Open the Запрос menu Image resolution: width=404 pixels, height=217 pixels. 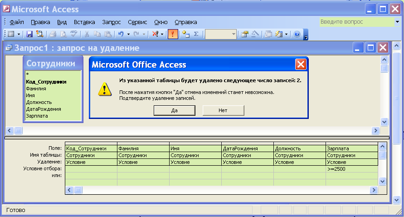click(111, 22)
